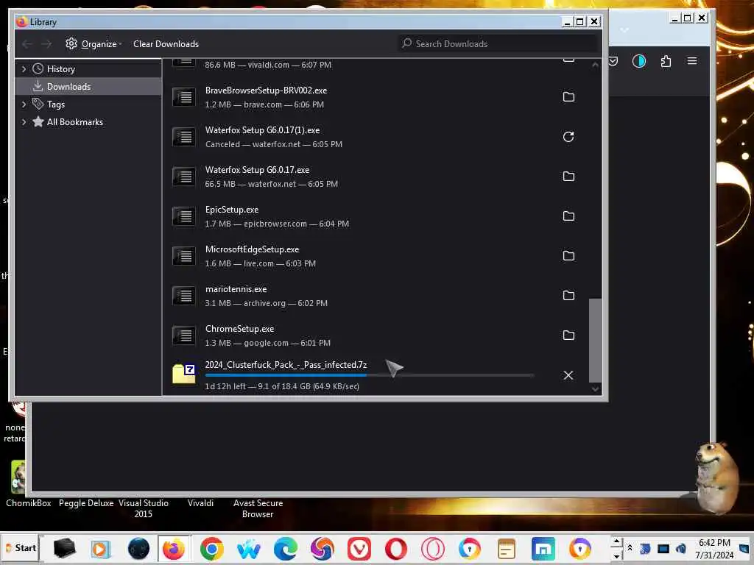Image resolution: width=754 pixels, height=565 pixels.
Task: Show EpicSetup.exe in its folder
Action: tap(568, 216)
